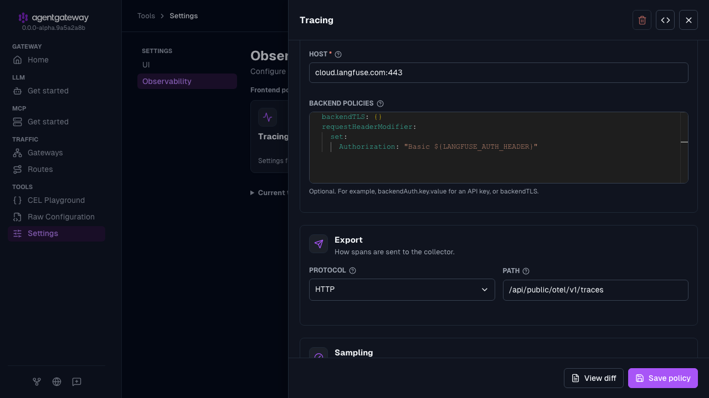
Task: Click the CEL Playground braces icon
Action: (18, 200)
